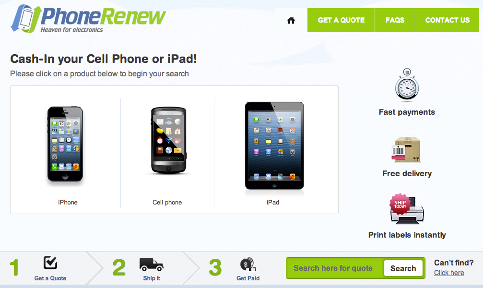Click the dollar coins Get Paid icon
This screenshot has width=483, height=288.
(x=248, y=264)
